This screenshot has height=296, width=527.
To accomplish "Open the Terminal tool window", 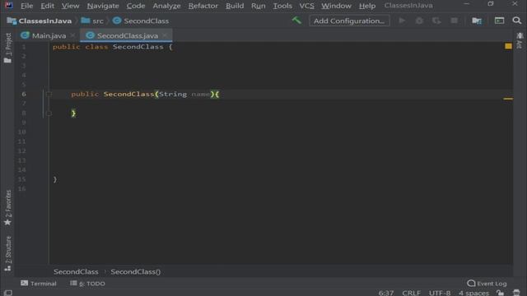I will coord(39,284).
